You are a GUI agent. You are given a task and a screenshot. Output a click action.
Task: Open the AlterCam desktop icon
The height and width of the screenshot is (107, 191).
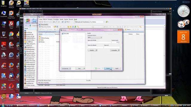point(4,56)
